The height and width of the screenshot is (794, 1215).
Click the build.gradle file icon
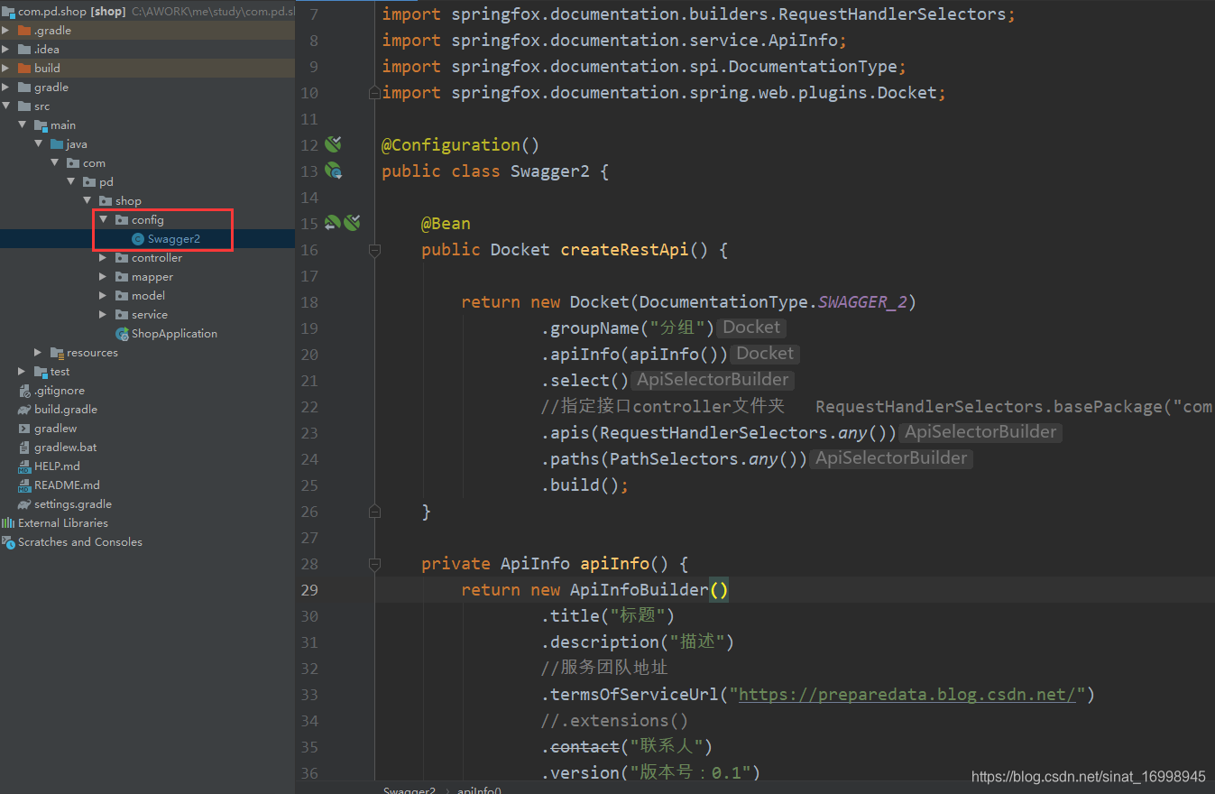(24, 410)
